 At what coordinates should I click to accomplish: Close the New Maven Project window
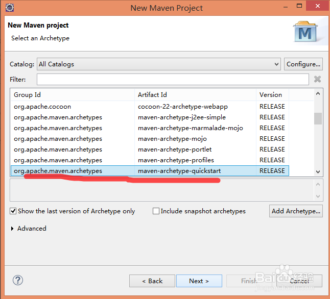(318, 6)
